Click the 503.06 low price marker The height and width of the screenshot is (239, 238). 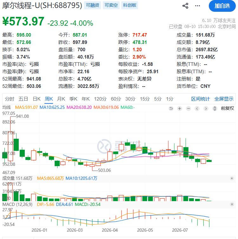pyautogui.click(x=104, y=170)
